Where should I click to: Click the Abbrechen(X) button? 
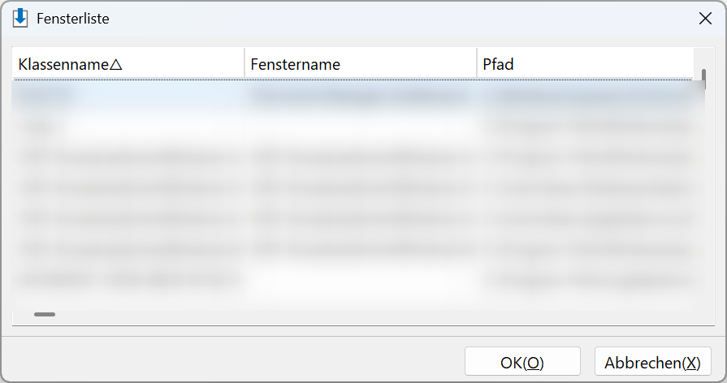coord(653,362)
